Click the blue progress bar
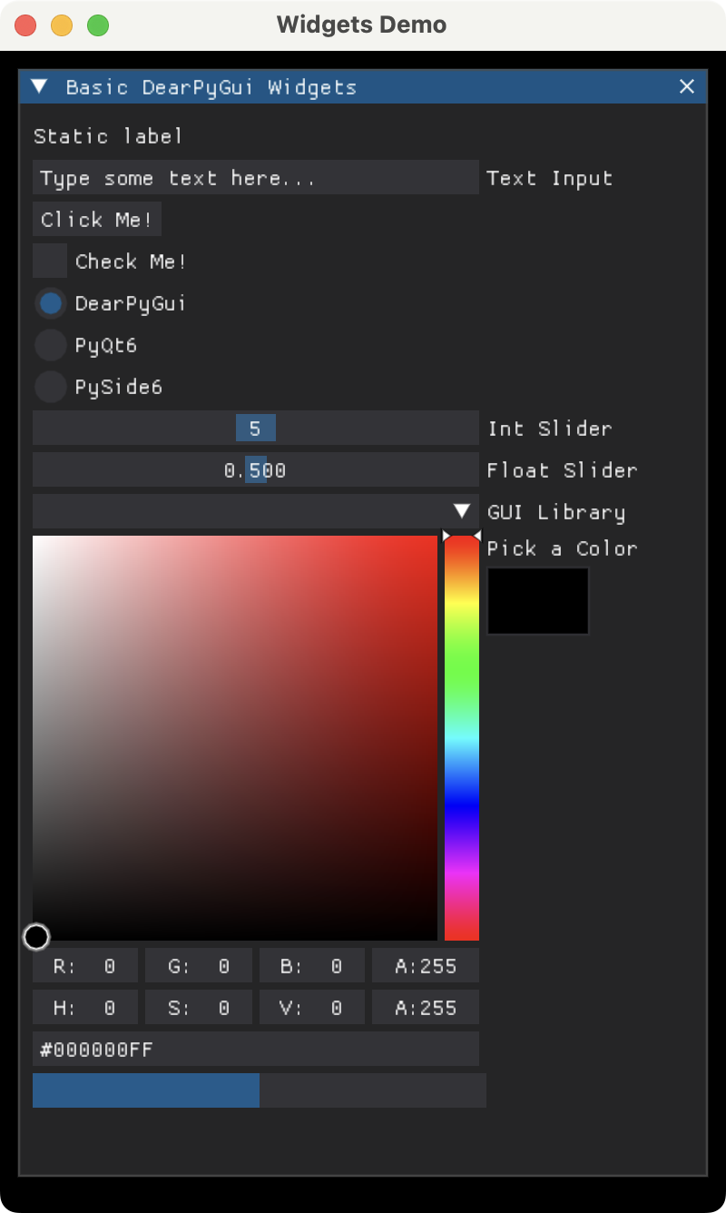Screen dimensions: 726x1213 (145, 1090)
